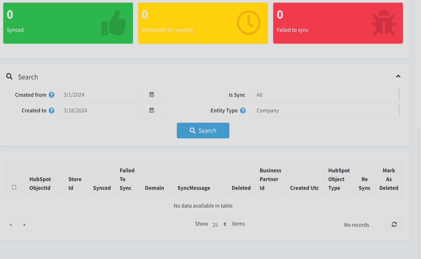The image size is (421, 259).
Task: Open calendar picker for Created to
Action: (151, 110)
